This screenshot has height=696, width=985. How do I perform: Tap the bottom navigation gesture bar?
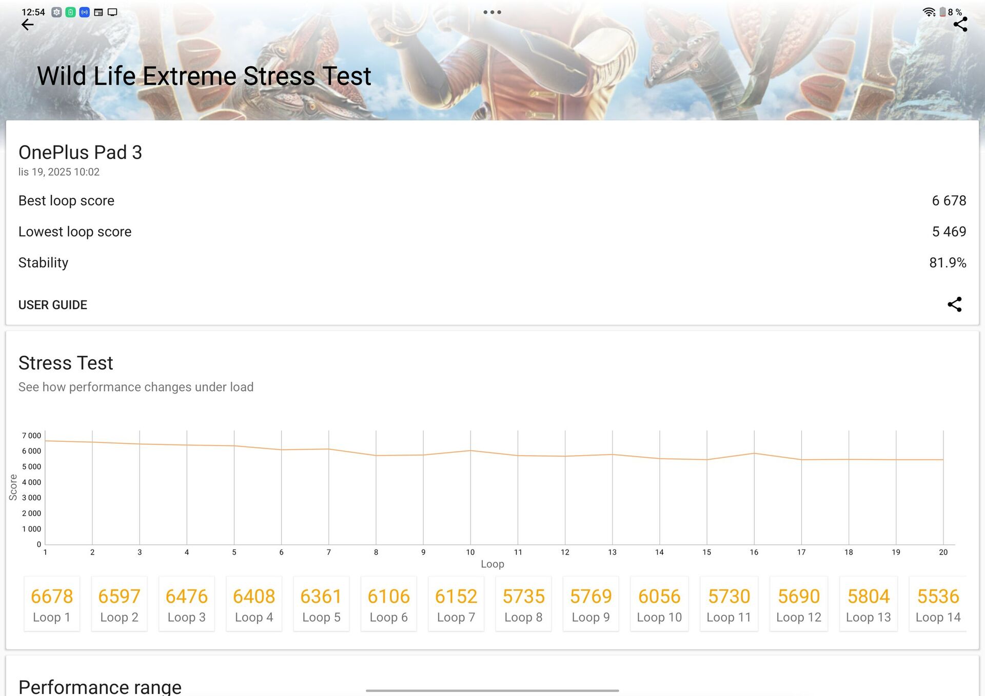492,690
